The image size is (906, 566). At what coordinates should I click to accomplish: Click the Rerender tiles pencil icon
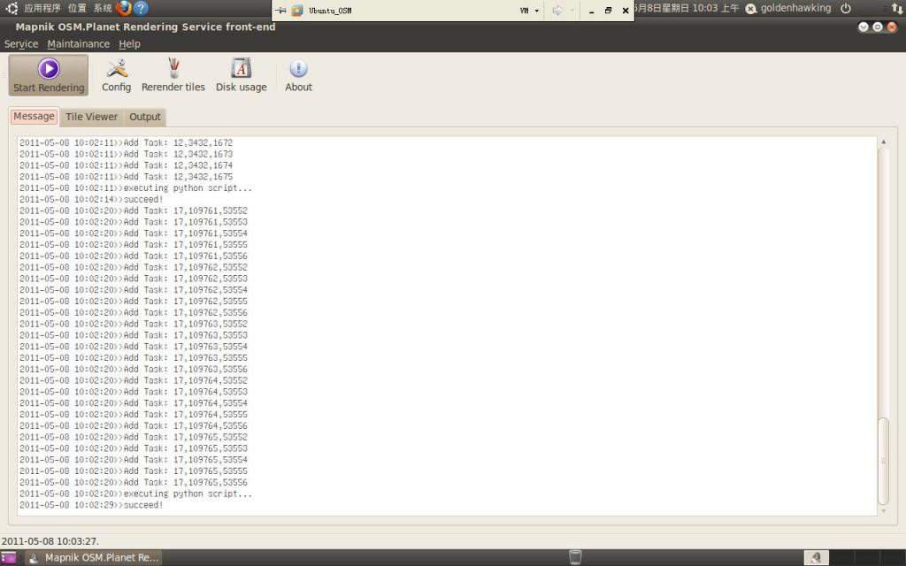coord(173,68)
